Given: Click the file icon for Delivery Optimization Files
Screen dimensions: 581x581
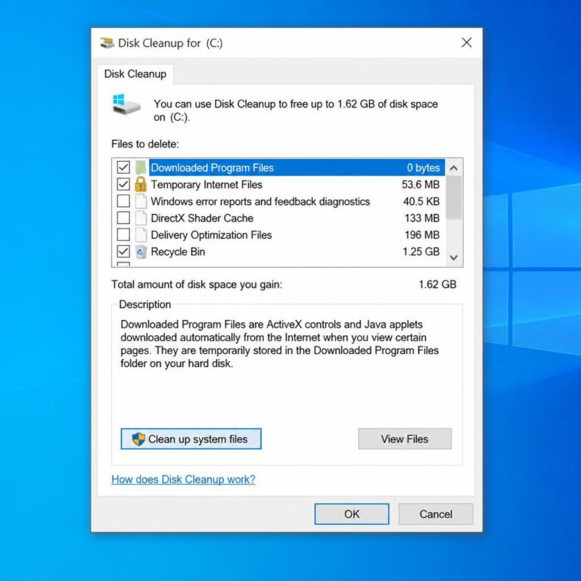Looking at the screenshot, I should 141,235.
